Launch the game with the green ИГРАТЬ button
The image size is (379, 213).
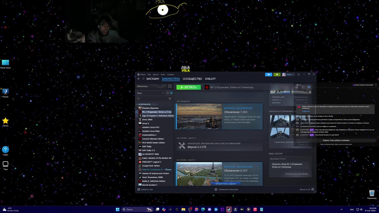tap(189, 87)
